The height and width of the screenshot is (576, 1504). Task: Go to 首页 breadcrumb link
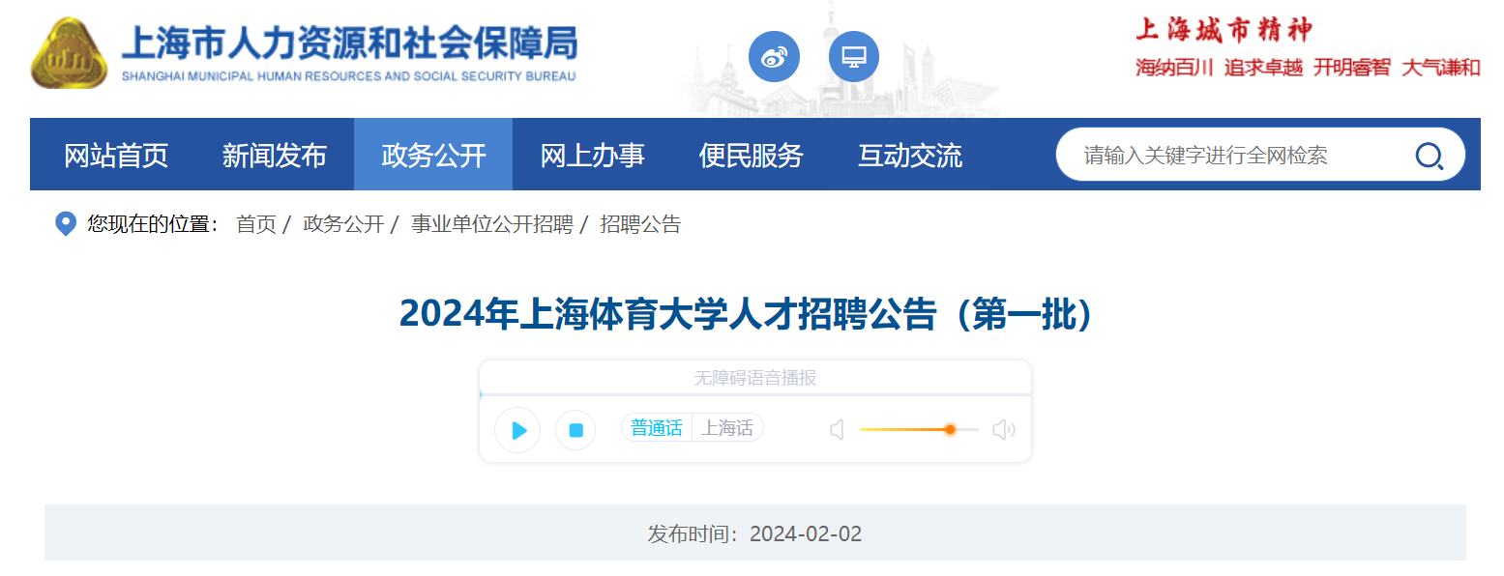click(255, 224)
